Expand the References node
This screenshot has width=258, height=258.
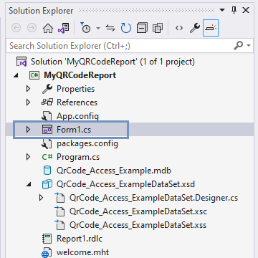click(x=28, y=102)
